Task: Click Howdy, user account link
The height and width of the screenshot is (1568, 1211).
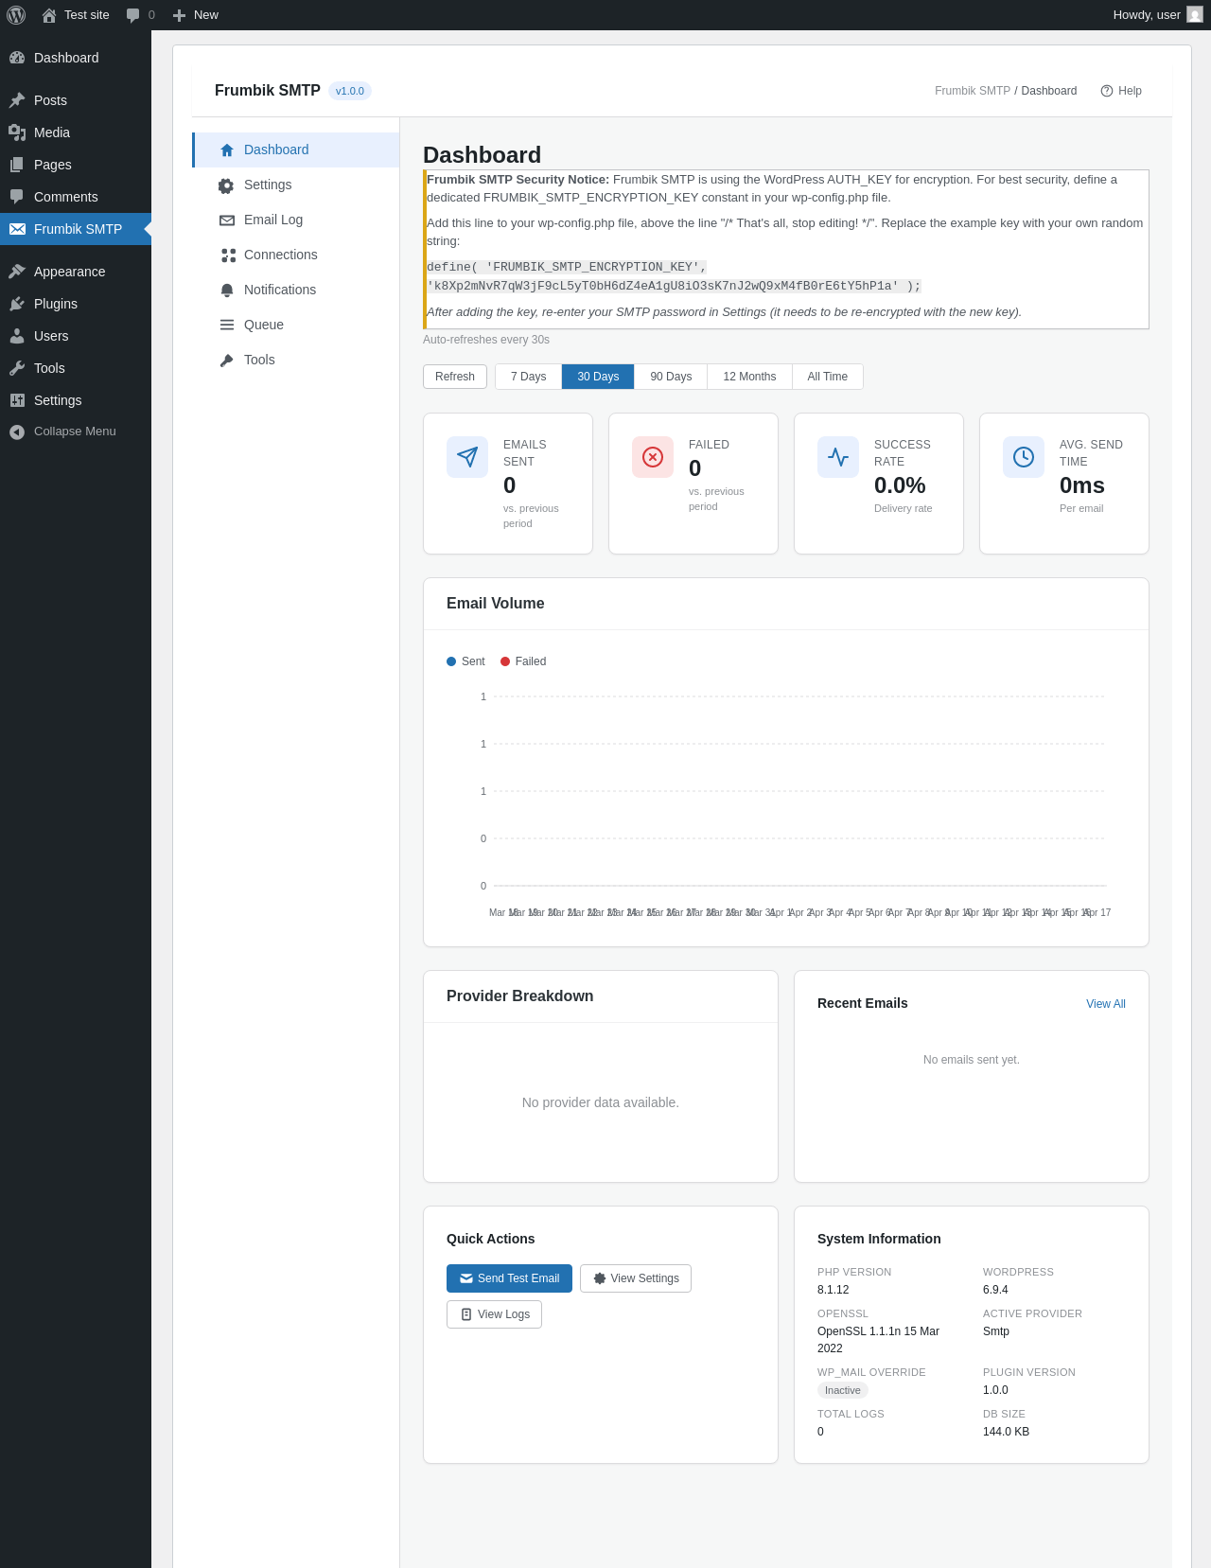Action: 1157,15
